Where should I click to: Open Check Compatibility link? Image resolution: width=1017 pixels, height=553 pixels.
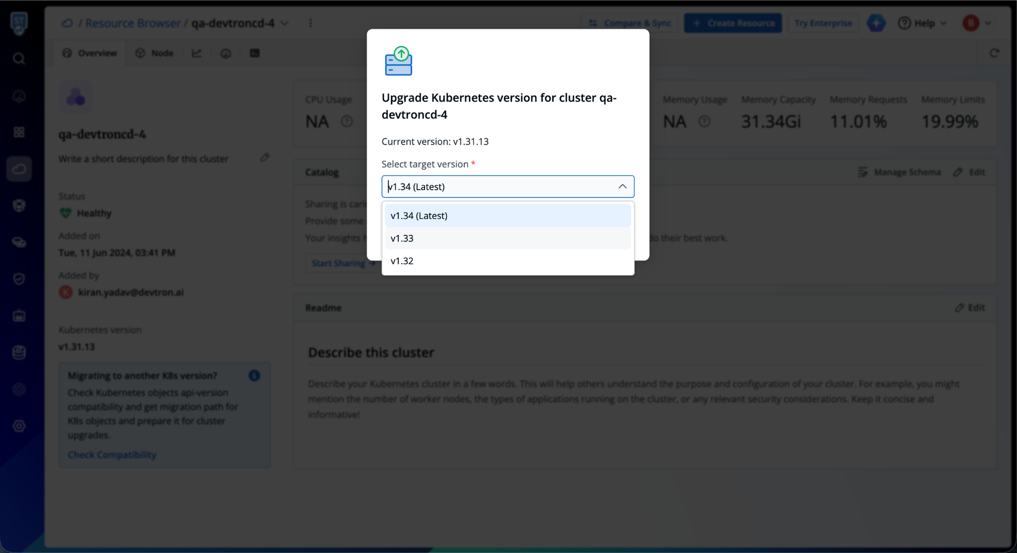(x=112, y=455)
